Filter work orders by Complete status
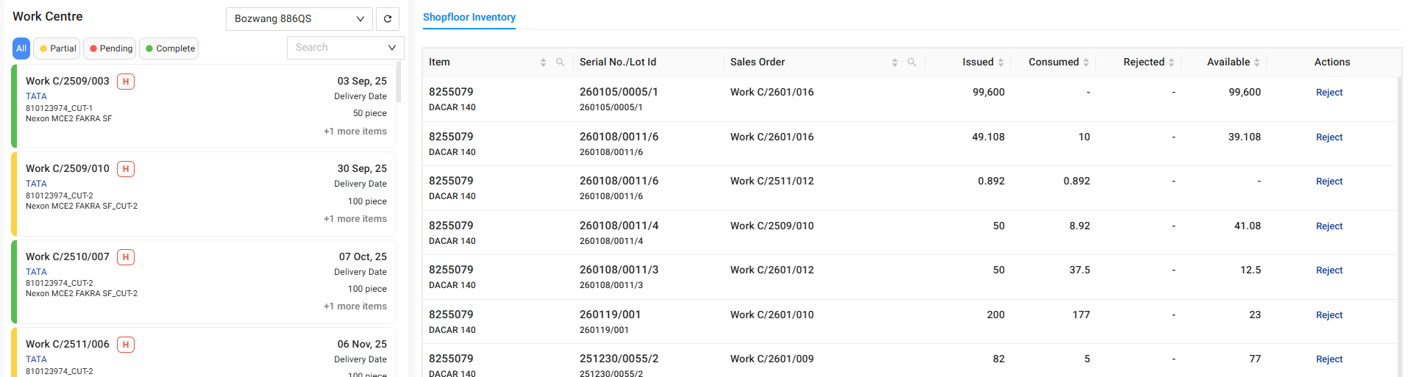The image size is (1408, 377). [x=169, y=49]
